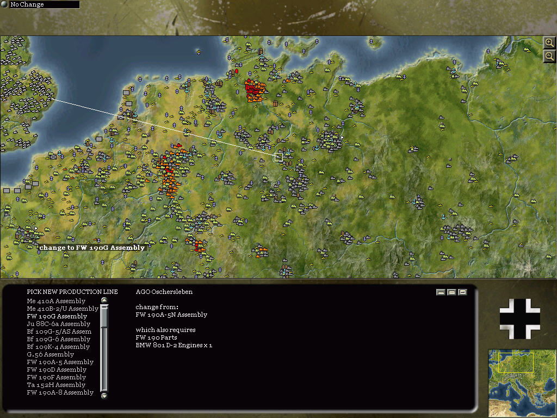This screenshot has width=557, height=418.
Task: Click the white selection square on AGO Oschersleben
Action: click(278, 157)
